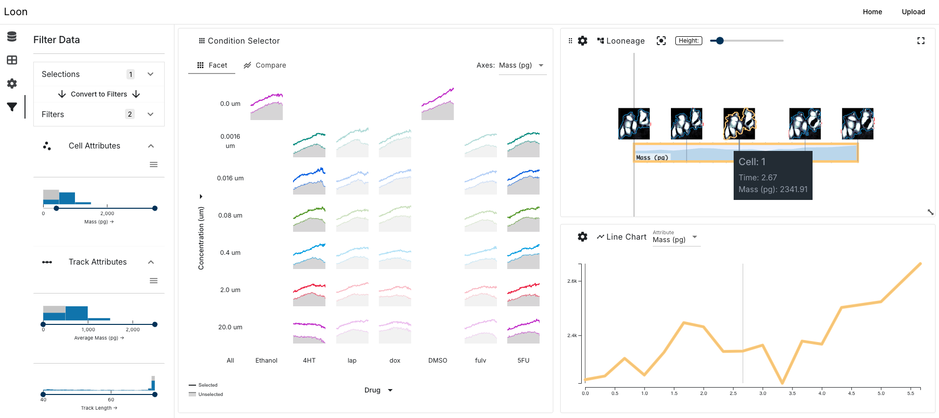This screenshot has height=418, width=939.
Task: Select the filter funnel icon in sidebar
Action: pyautogui.click(x=12, y=107)
